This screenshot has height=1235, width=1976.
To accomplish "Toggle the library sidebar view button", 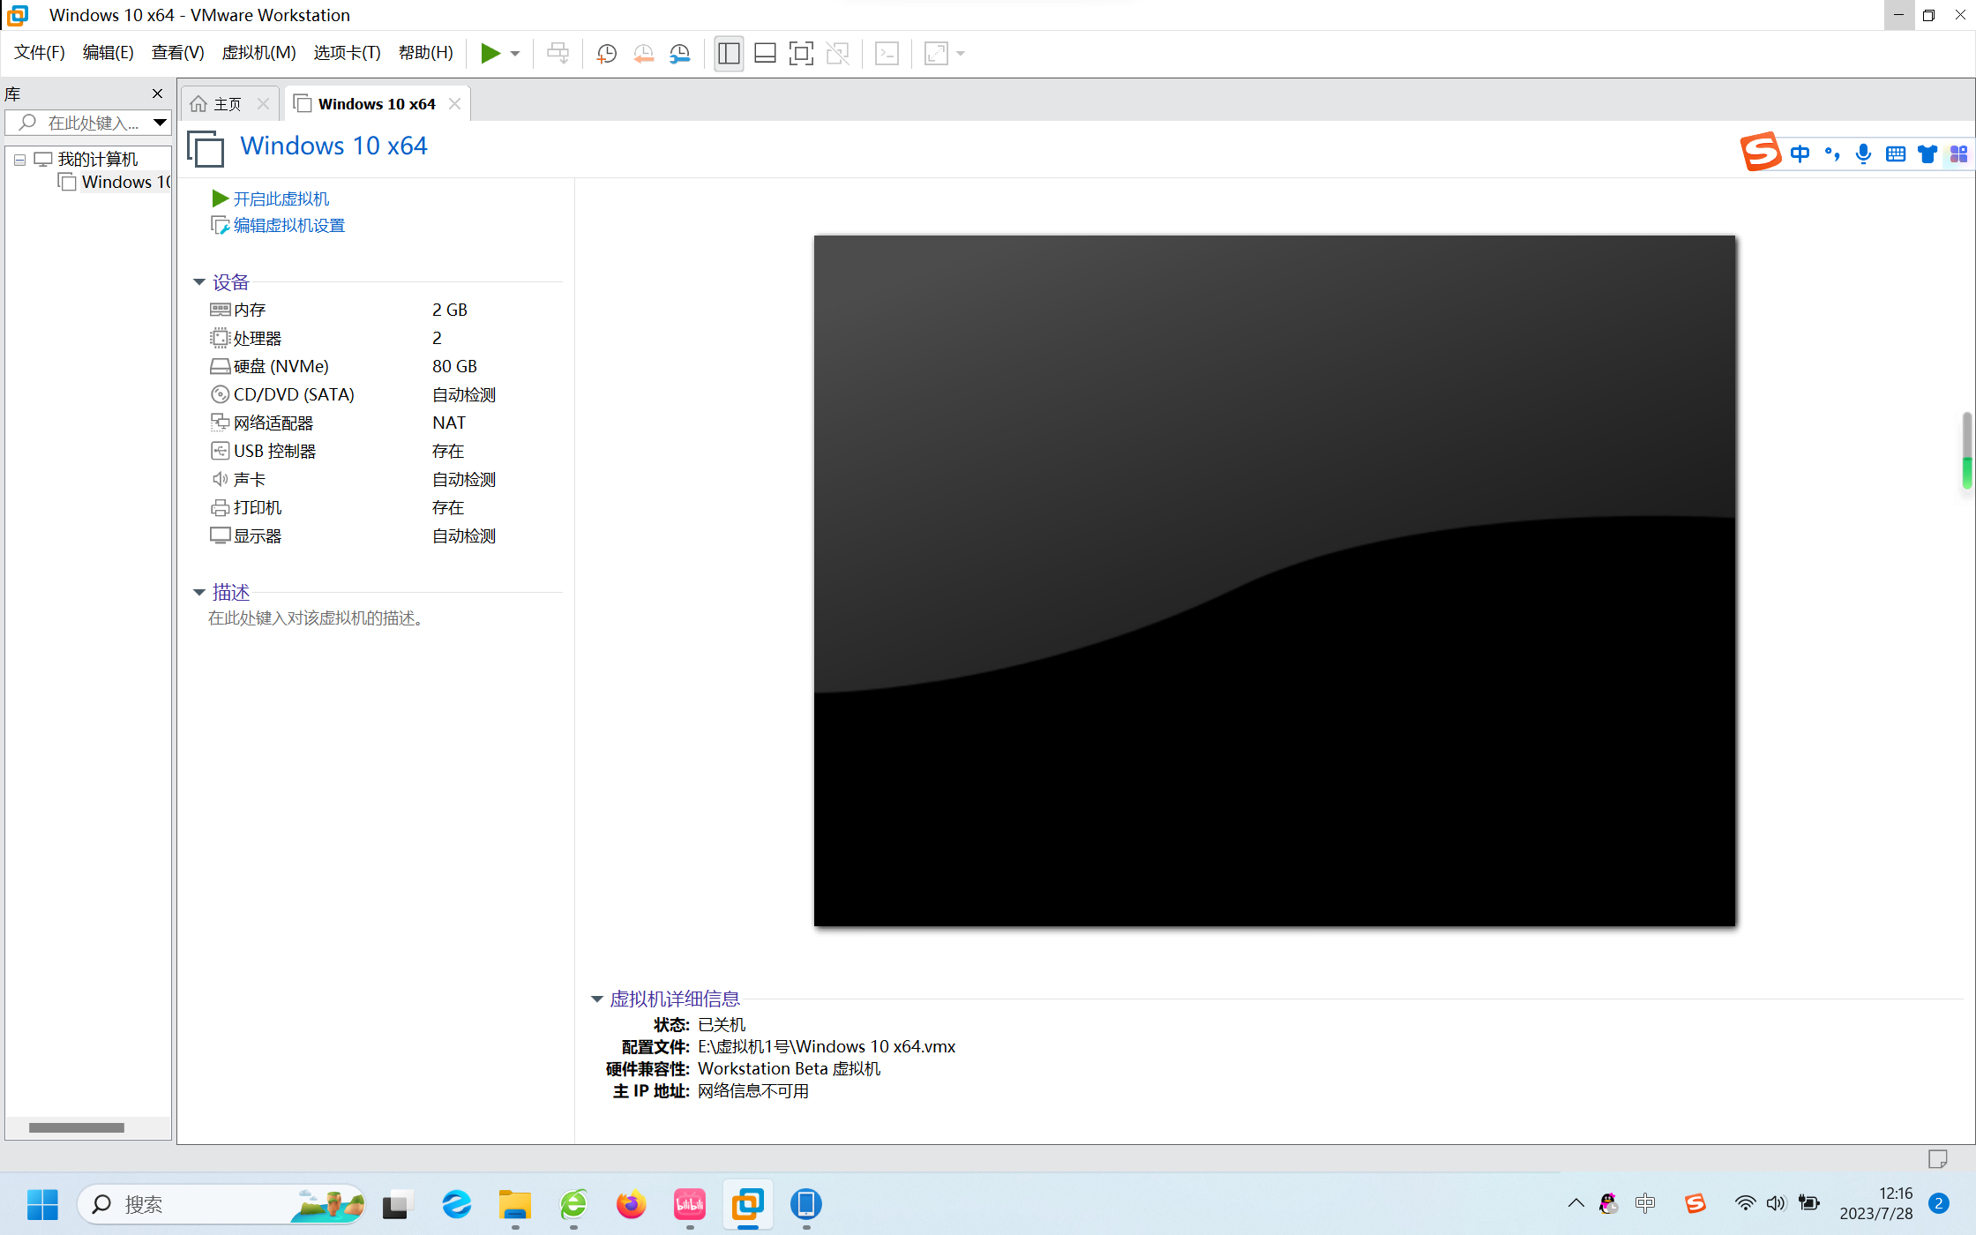I will [729, 54].
